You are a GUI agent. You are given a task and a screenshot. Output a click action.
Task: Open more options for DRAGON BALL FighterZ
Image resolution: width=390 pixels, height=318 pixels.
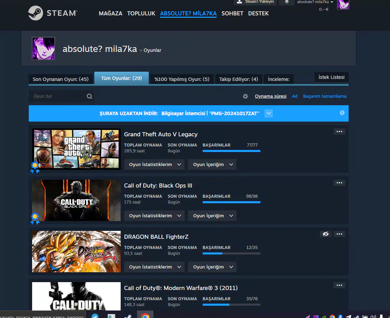point(339,234)
